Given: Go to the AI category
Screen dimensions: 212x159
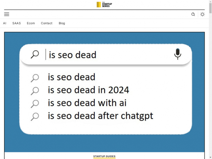Looking at the screenshot, I should click(5, 23).
